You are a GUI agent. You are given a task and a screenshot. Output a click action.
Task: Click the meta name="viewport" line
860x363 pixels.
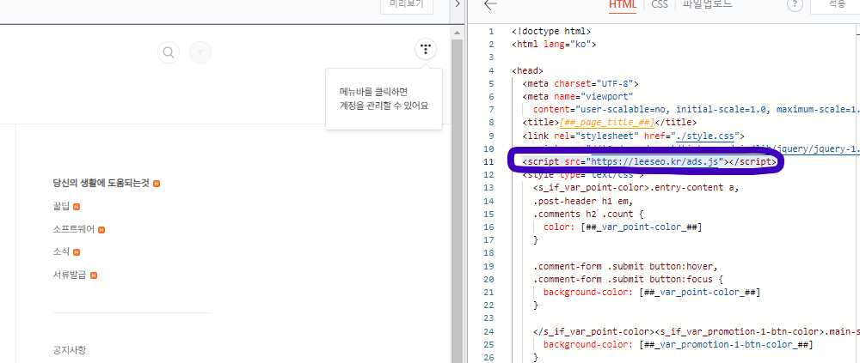pyautogui.click(x=578, y=96)
